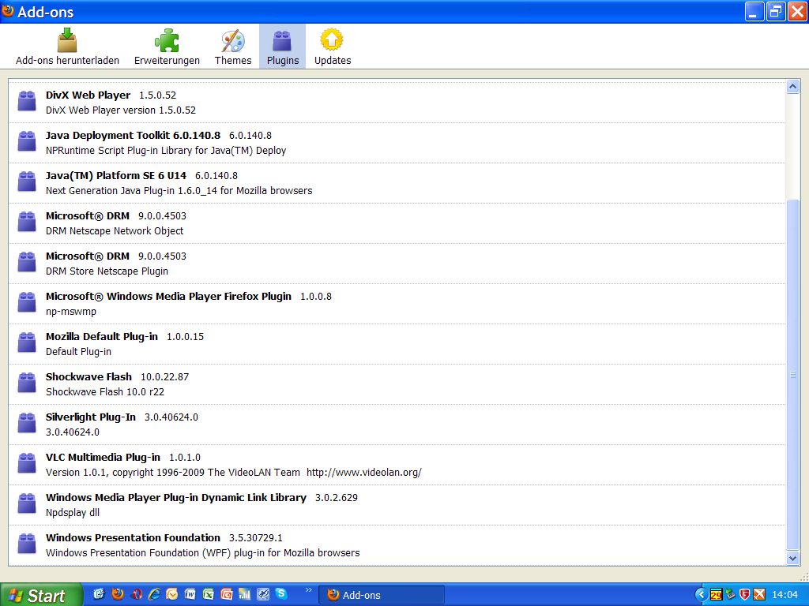
Task: Launch Firefox from the quick launch bar
Action: (118, 594)
